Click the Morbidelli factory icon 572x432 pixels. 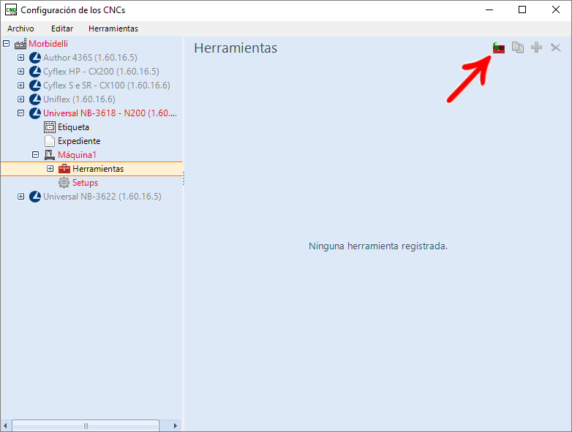click(x=20, y=44)
